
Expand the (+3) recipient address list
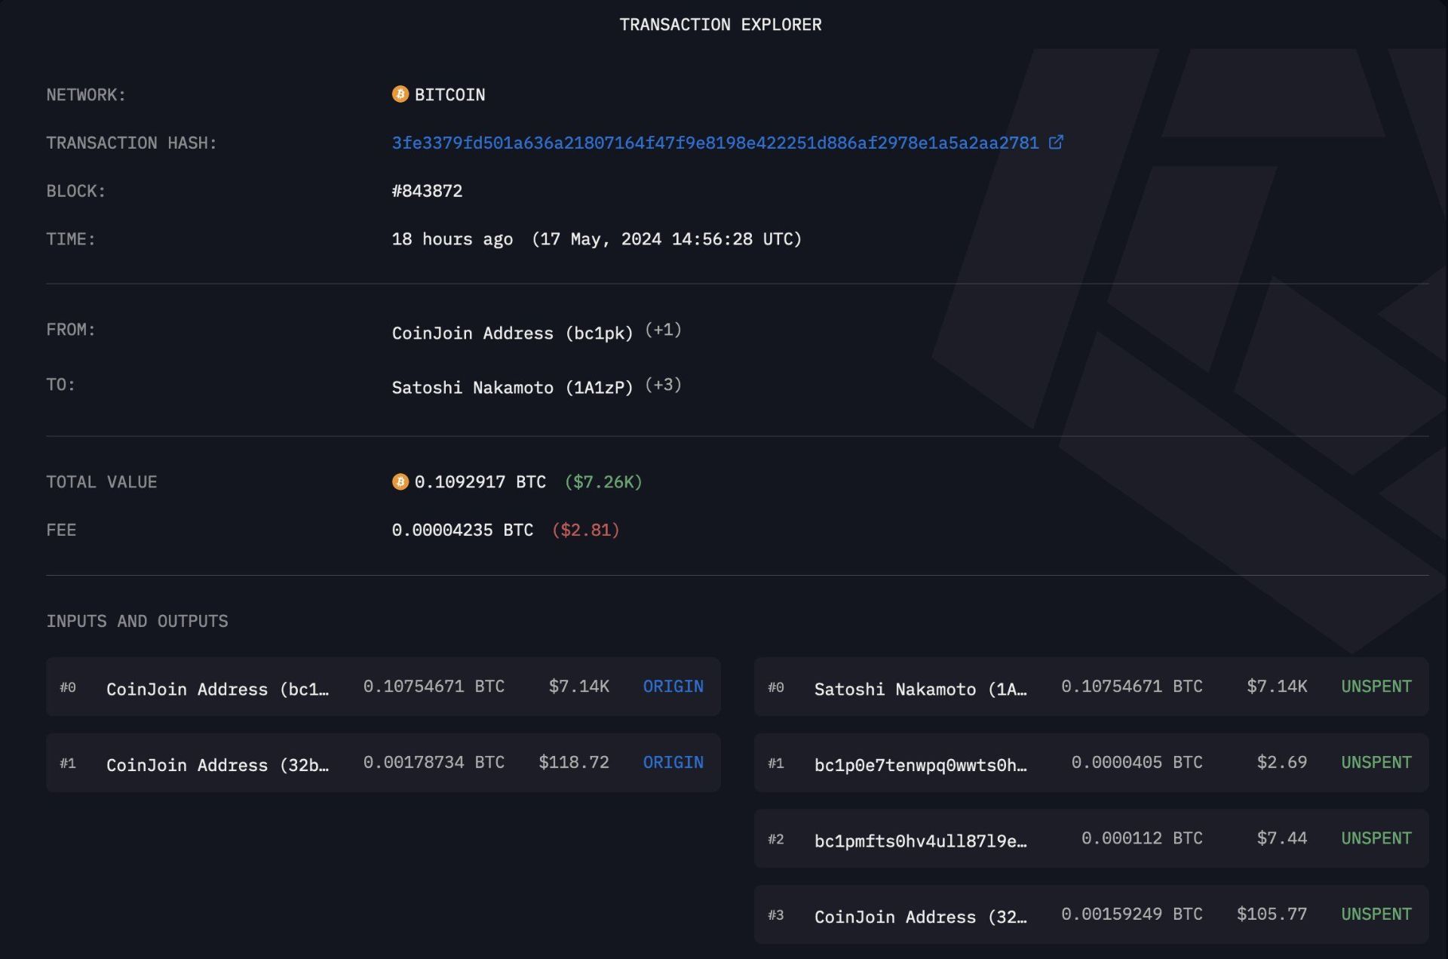(662, 385)
